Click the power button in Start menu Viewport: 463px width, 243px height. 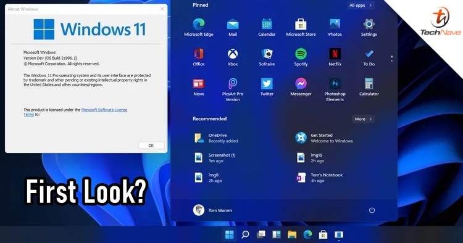pyautogui.click(x=372, y=210)
